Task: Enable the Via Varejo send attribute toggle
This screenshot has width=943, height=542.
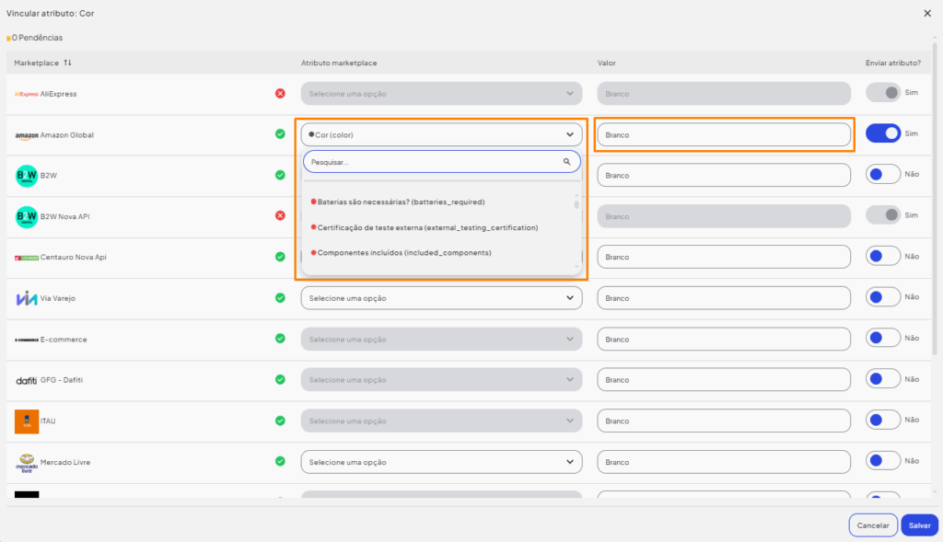Action: tap(882, 297)
